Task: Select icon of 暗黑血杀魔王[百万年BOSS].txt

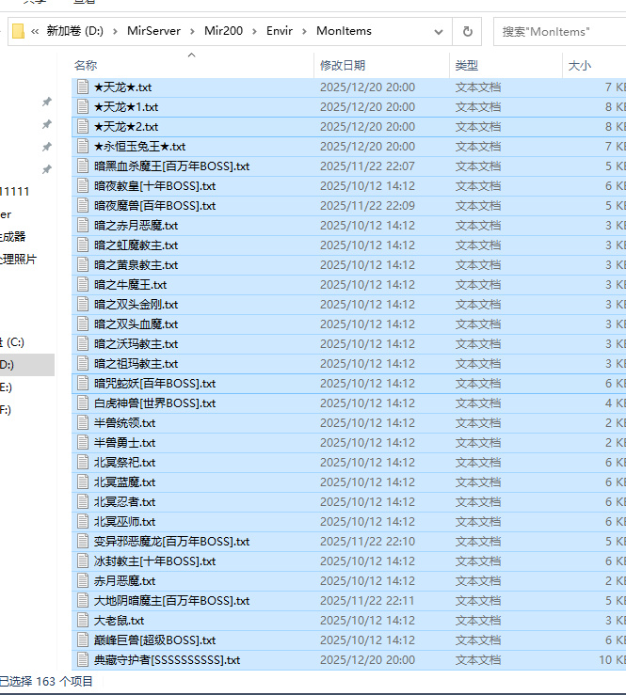Action: coord(83,166)
